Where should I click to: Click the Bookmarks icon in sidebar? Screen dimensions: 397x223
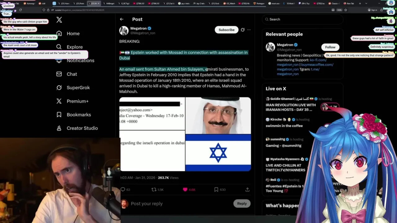click(59, 115)
